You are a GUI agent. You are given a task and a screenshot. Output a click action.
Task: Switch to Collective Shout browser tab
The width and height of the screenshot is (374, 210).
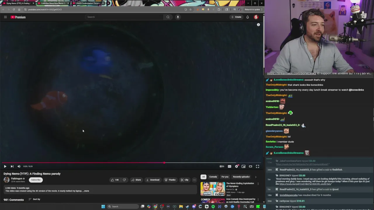(x=53, y=3)
